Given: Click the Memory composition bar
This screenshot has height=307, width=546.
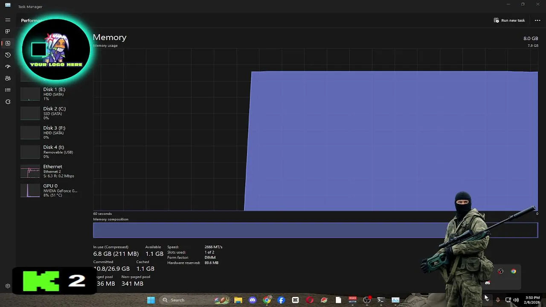Looking at the screenshot, I should pos(316,230).
